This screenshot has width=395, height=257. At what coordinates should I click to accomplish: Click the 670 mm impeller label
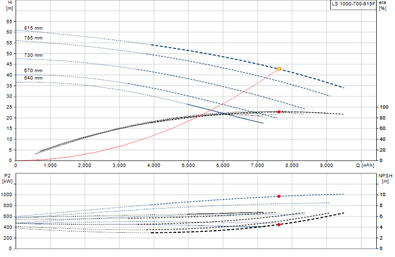tap(33, 70)
